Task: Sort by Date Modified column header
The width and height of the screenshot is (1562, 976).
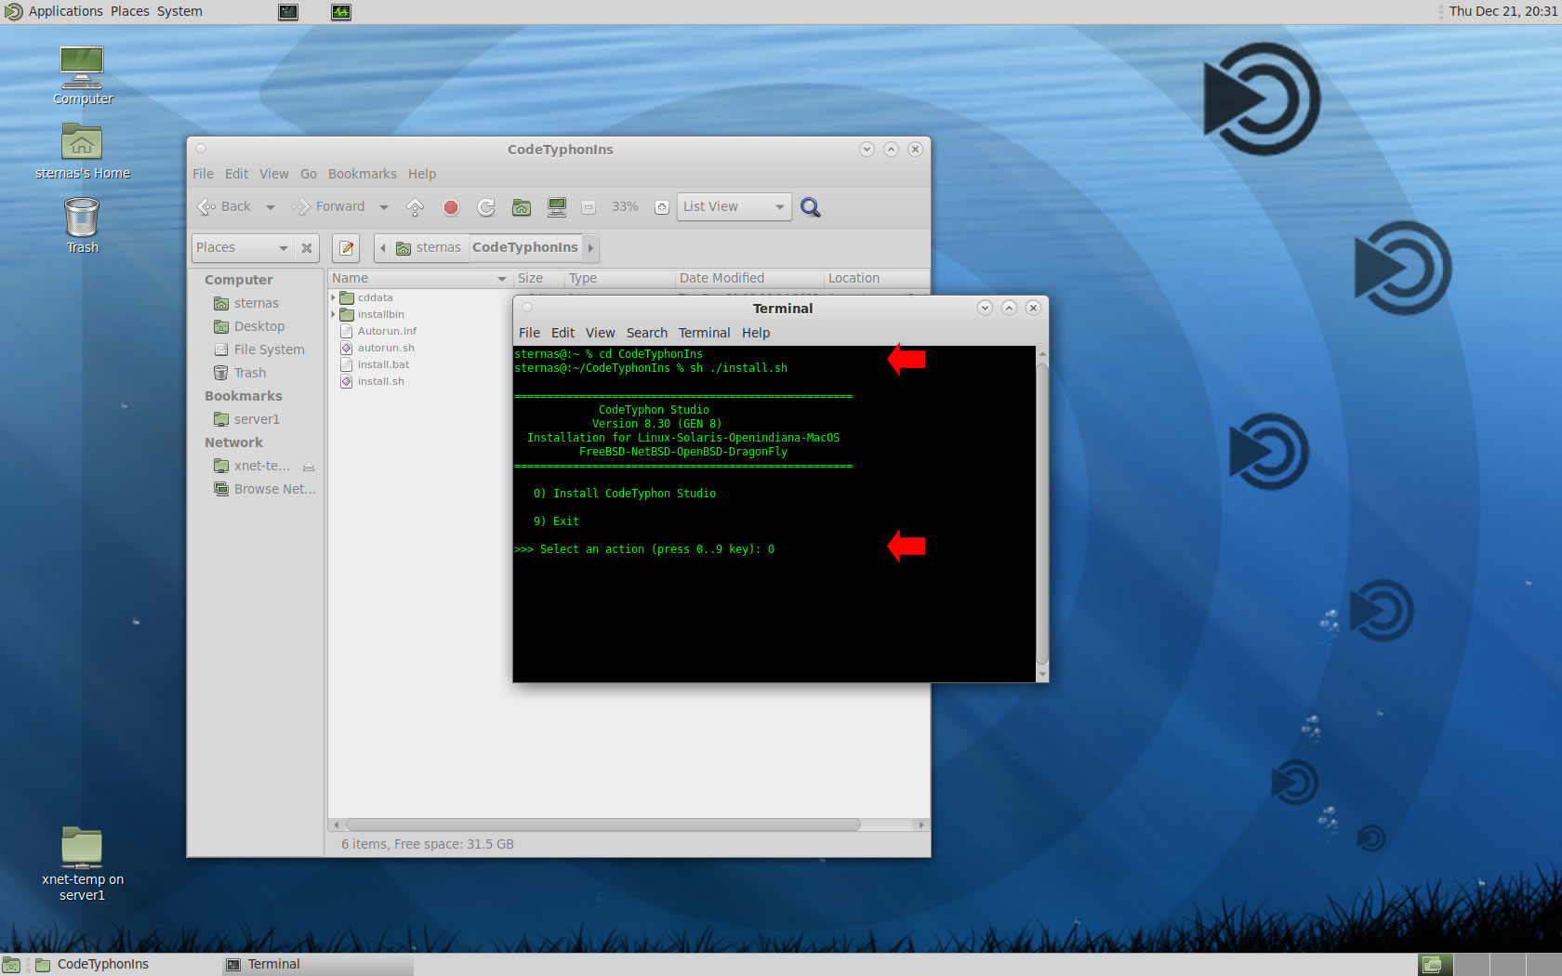Action: tap(749, 279)
